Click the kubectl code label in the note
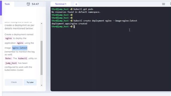This screenshot has width=171, height=96. click(22, 58)
